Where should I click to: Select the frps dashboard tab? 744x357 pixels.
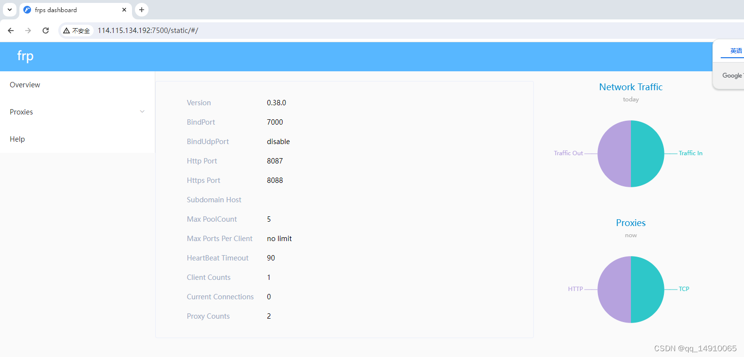[76, 10]
